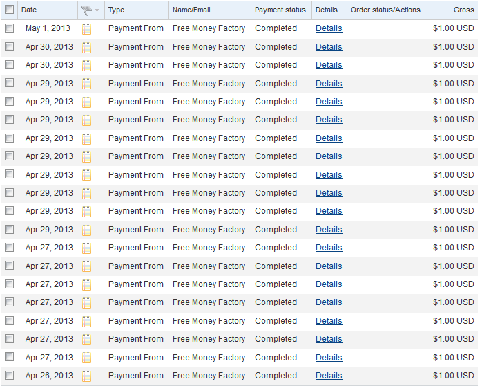482x386 pixels.
Task: Toggle the select-all checkbox in the header
Action: pos(9,10)
